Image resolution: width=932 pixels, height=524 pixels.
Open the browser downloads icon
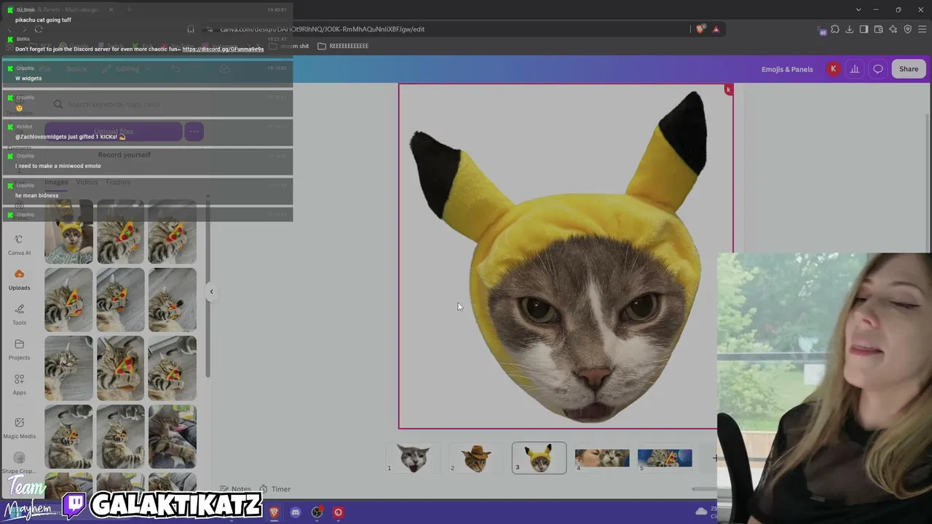click(850, 29)
